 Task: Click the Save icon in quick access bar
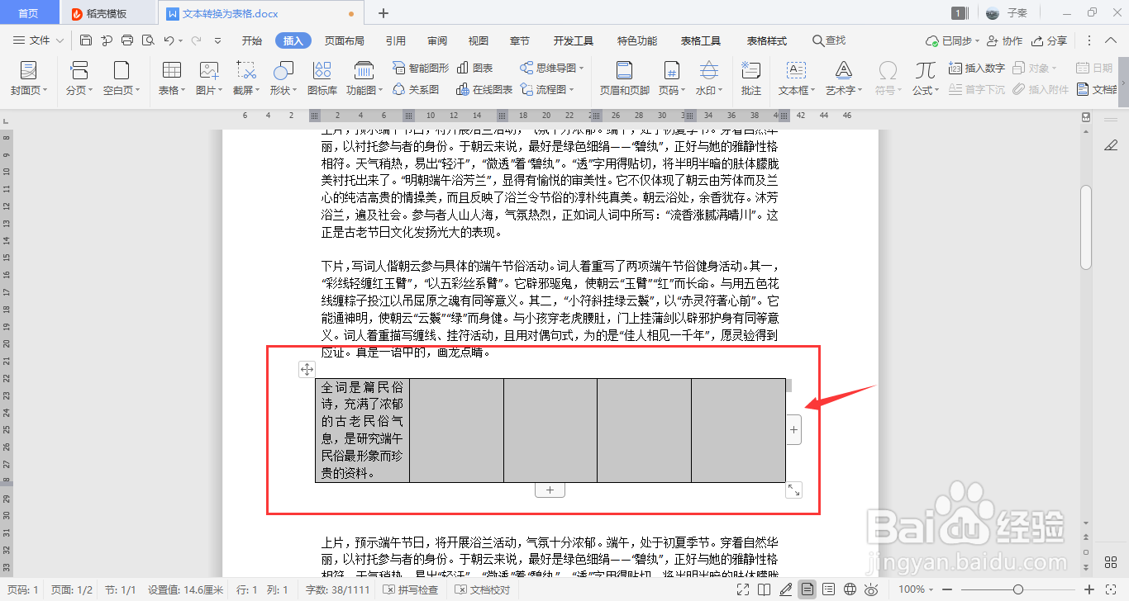[86, 40]
